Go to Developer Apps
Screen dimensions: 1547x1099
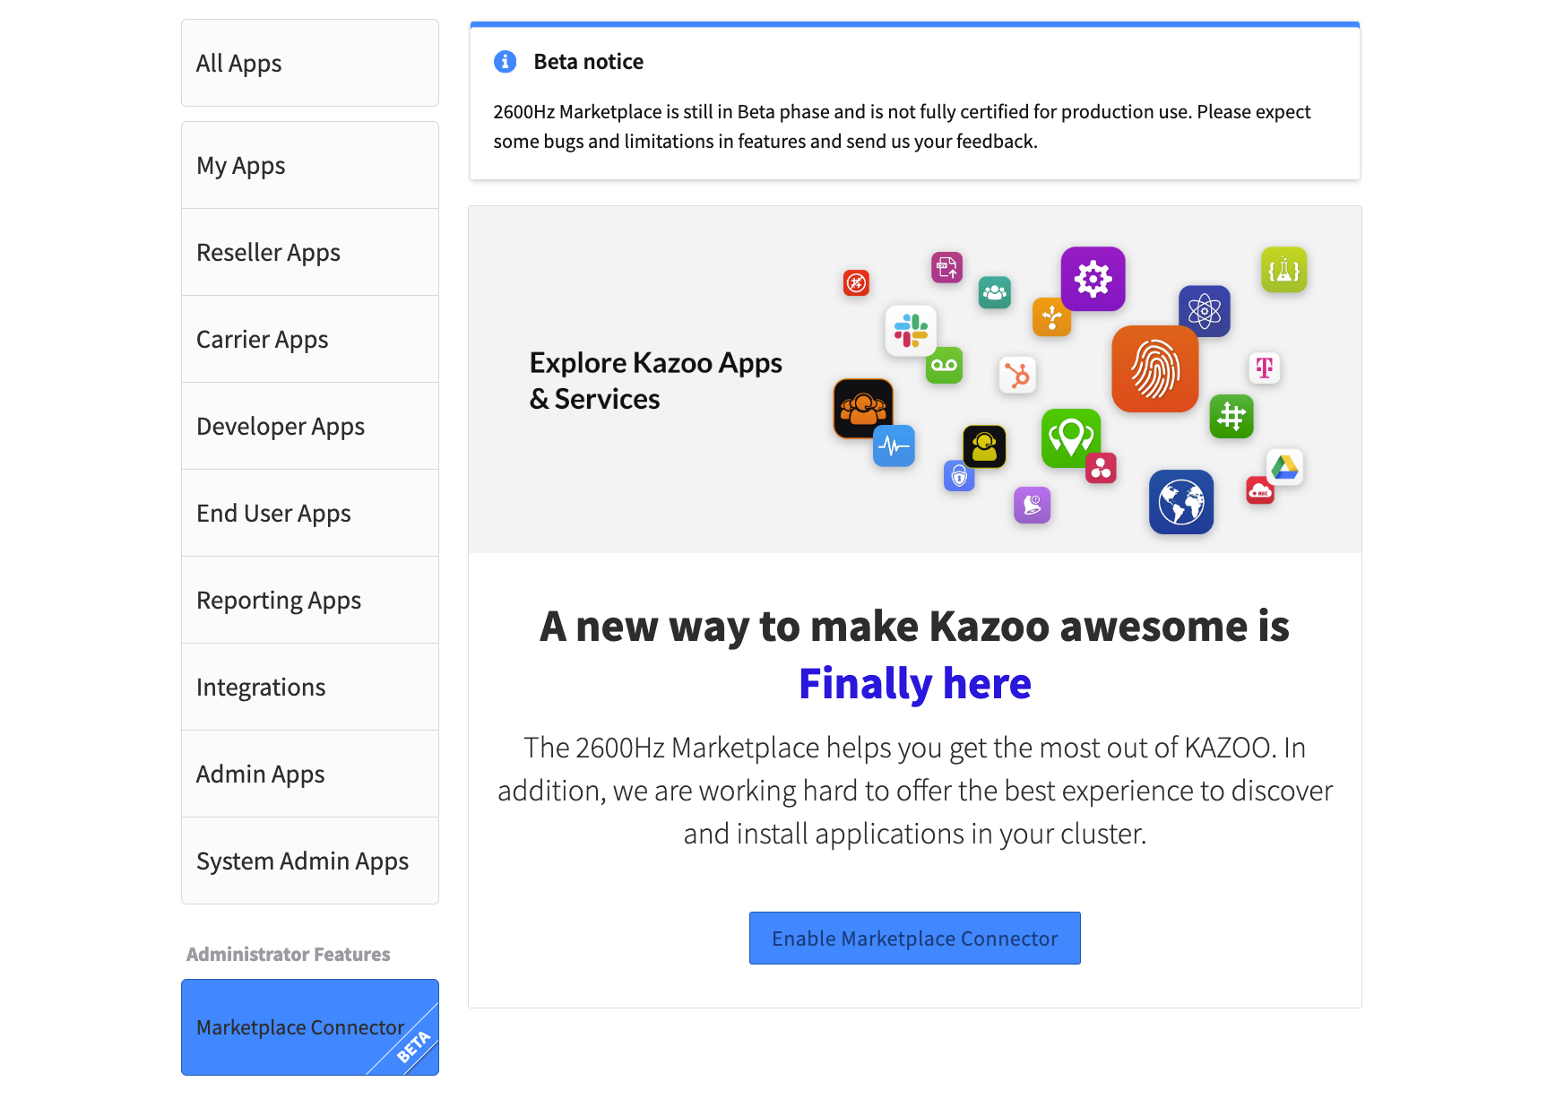click(310, 426)
